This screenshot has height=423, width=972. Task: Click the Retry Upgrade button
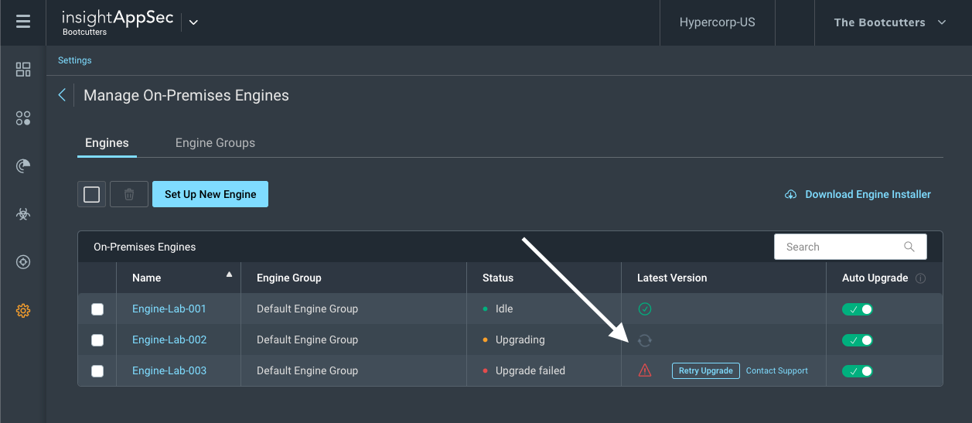(x=705, y=371)
